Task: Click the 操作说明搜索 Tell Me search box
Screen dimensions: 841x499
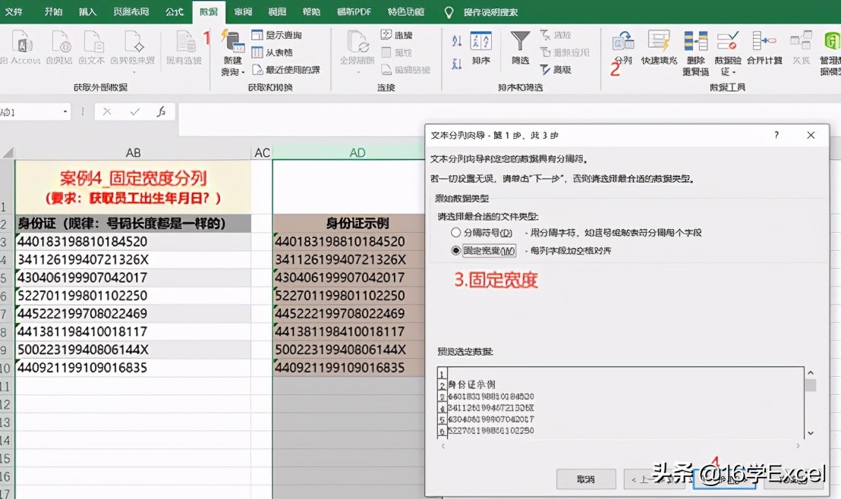Action: click(x=490, y=12)
